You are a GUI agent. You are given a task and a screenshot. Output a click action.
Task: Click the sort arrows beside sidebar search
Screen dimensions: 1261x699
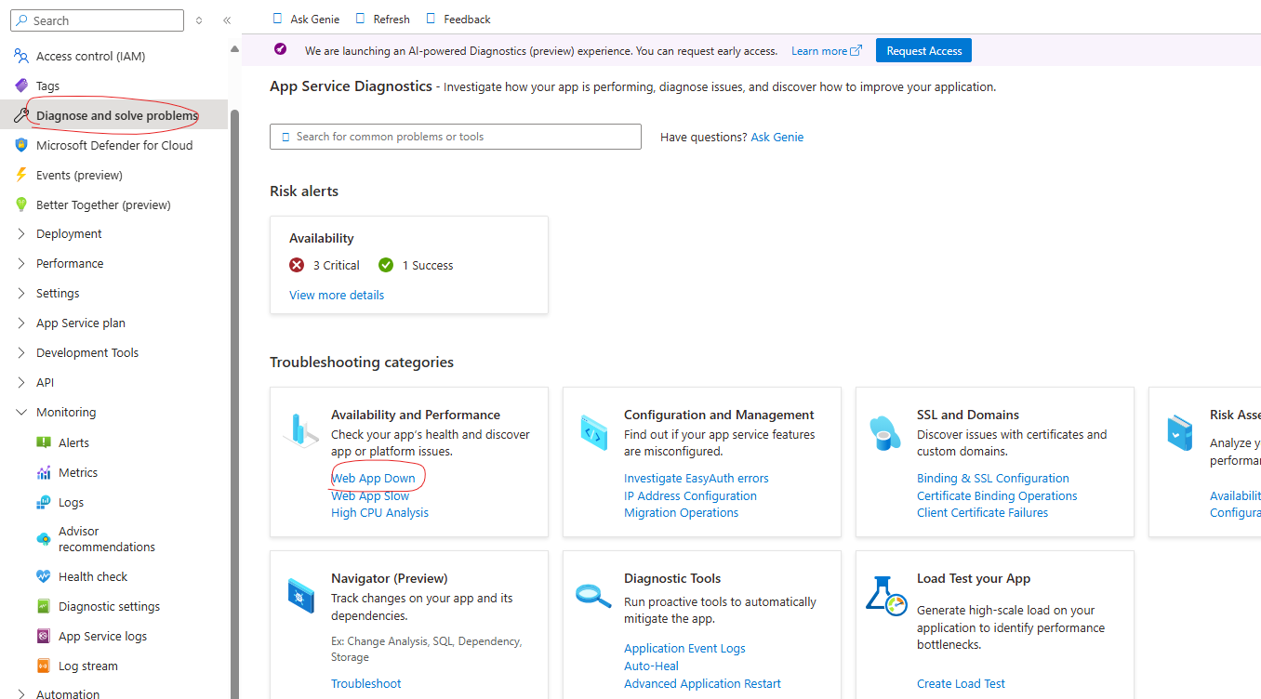pyautogui.click(x=199, y=20)
